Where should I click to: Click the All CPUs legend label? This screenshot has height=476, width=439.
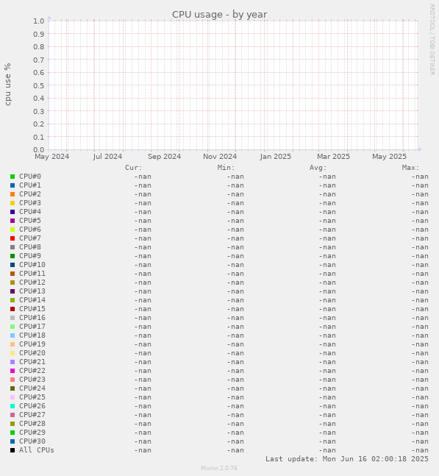click(37, 450)
